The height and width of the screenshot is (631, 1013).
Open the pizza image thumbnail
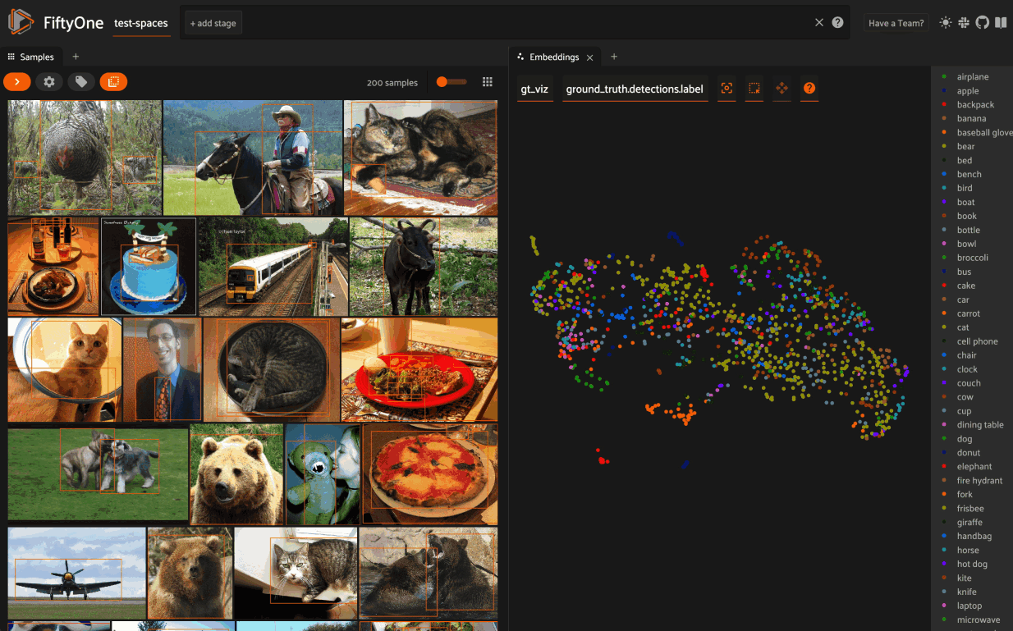point(430,474)
